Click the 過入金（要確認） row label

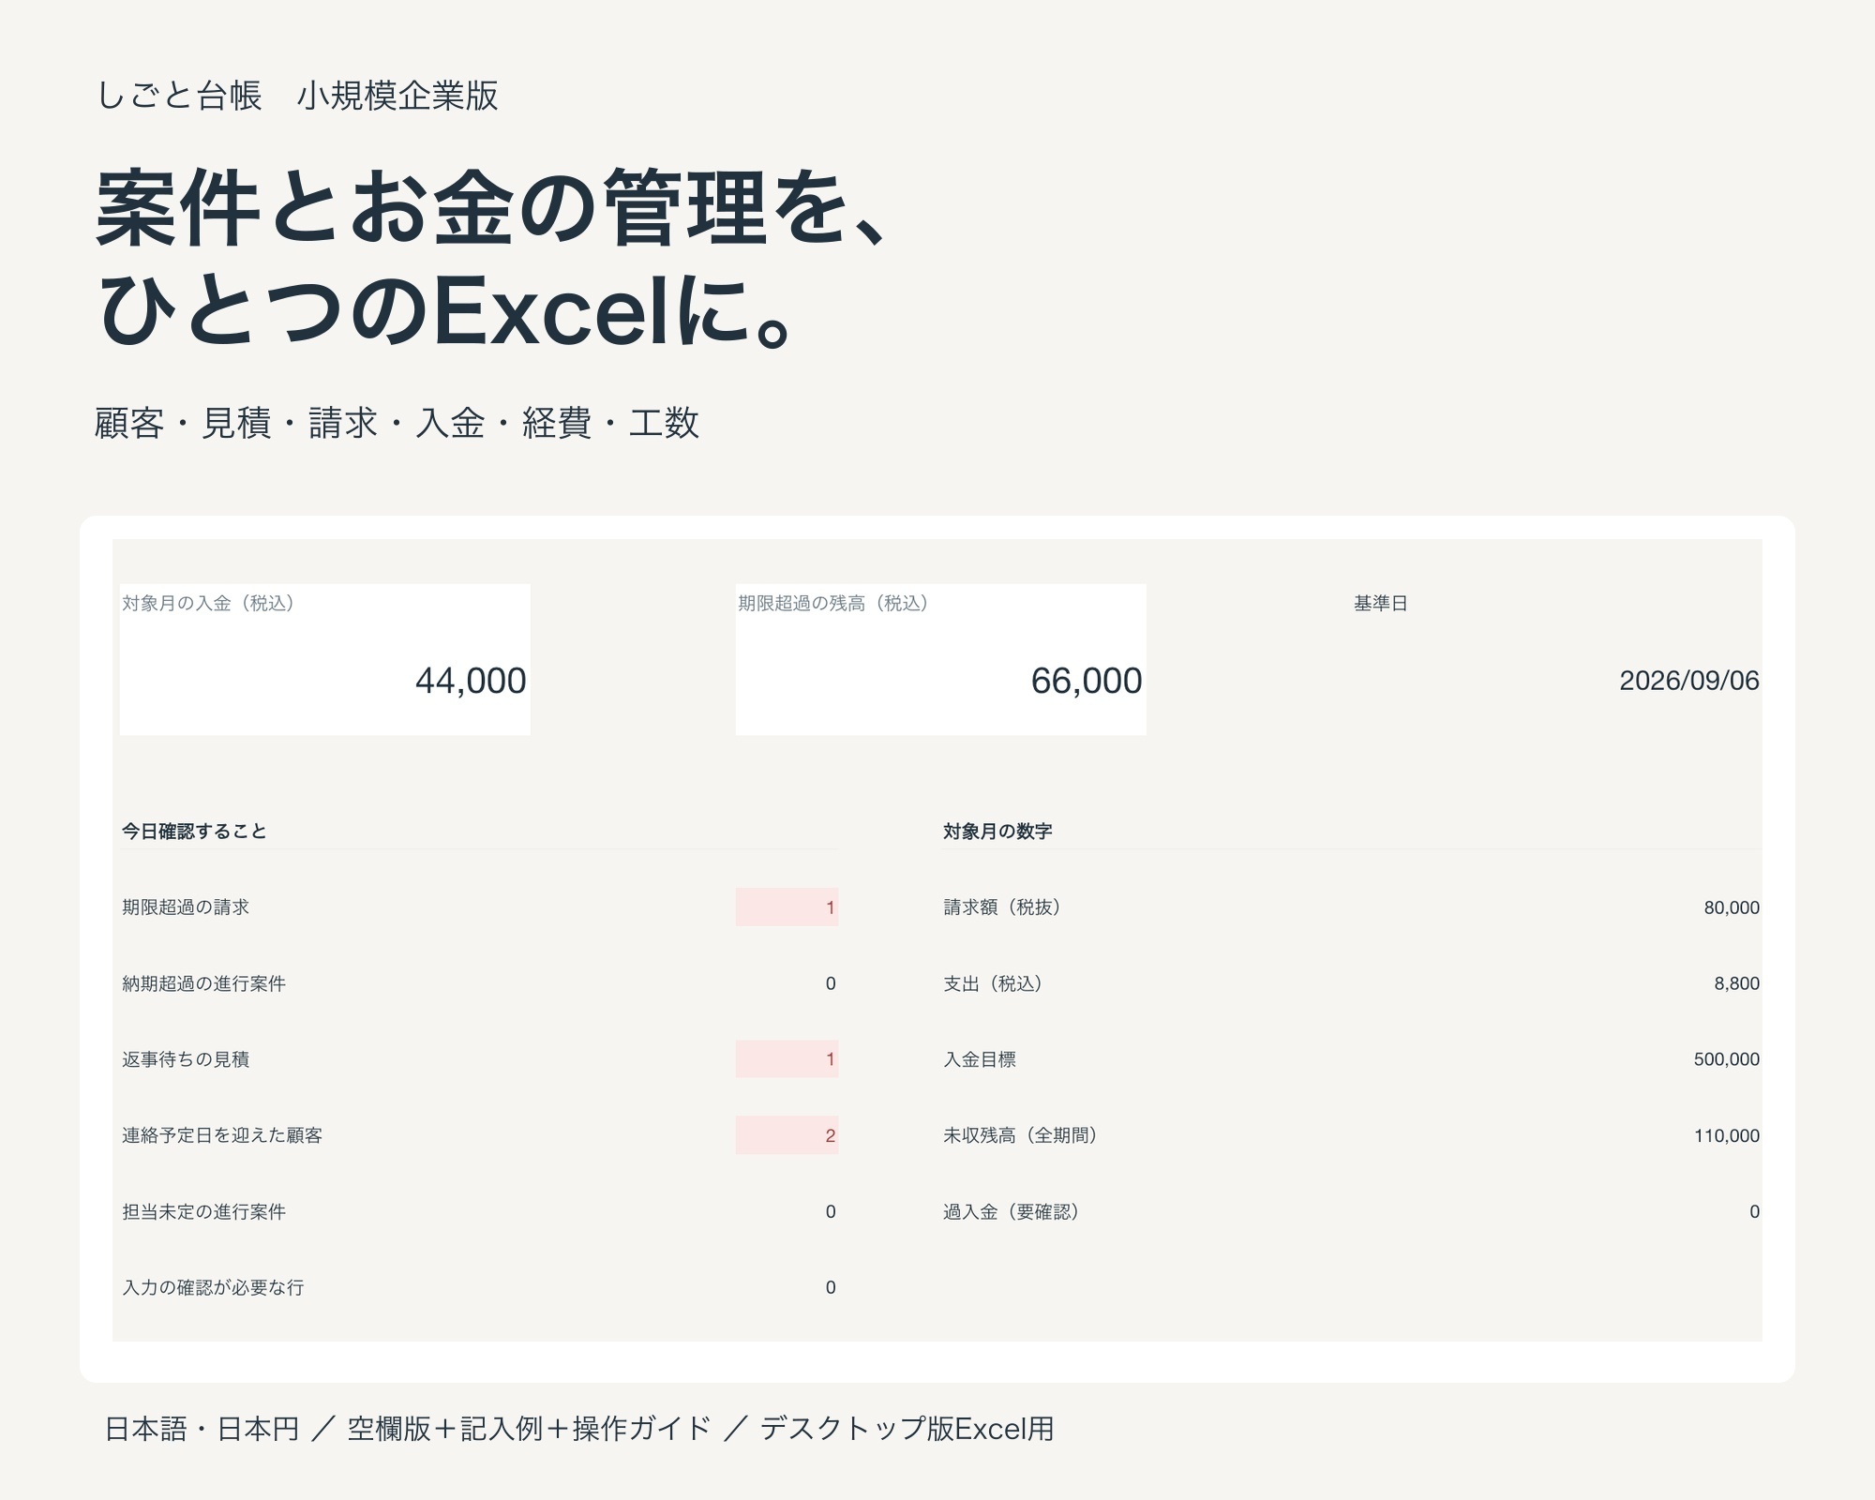(x=1011, y=1211)
